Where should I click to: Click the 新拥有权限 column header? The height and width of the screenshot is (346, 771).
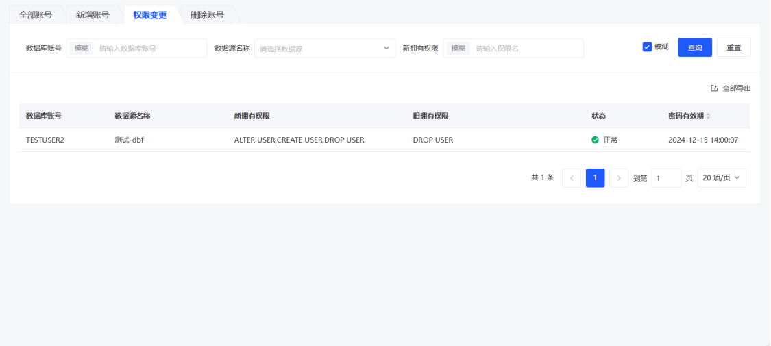coord(252,116)
